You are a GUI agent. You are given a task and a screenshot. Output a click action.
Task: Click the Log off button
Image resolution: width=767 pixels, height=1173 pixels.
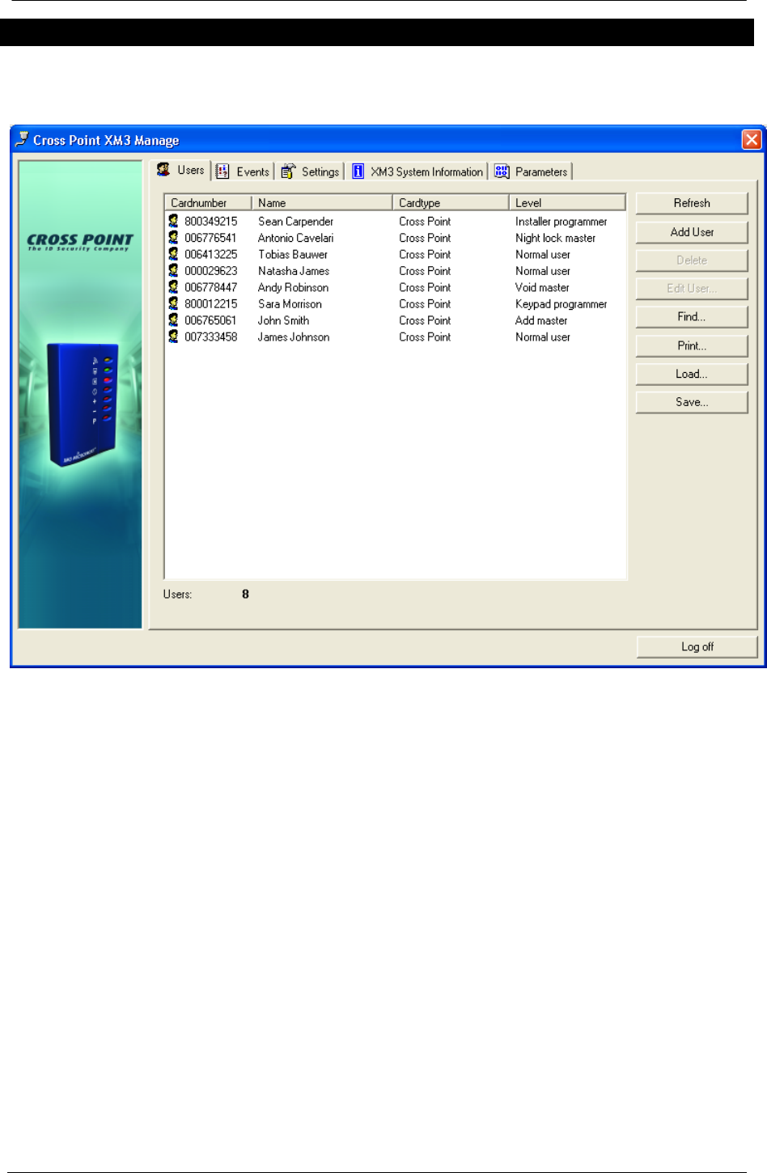coord(697,647)
